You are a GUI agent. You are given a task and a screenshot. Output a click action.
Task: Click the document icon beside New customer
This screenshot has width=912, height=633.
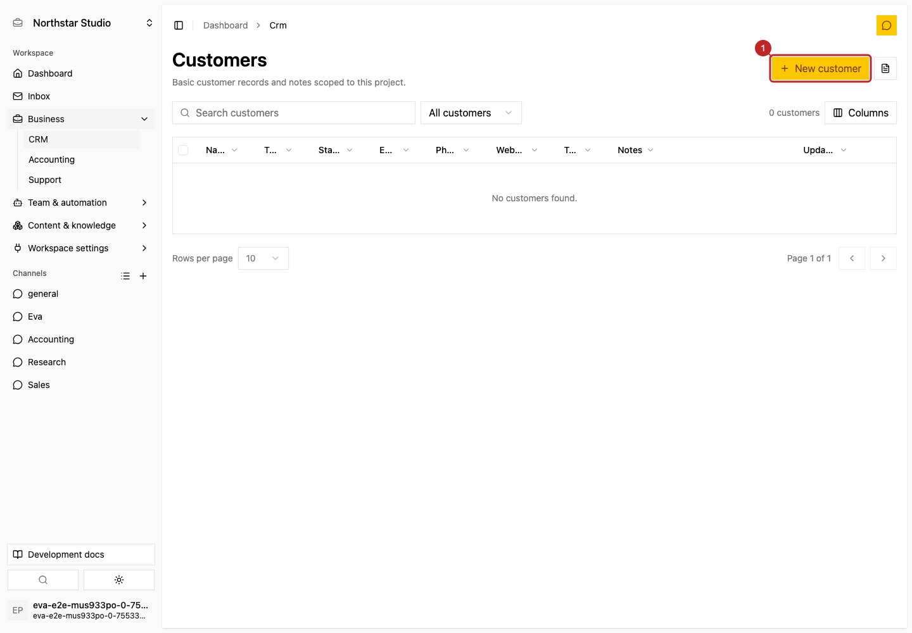pos(885,68)
